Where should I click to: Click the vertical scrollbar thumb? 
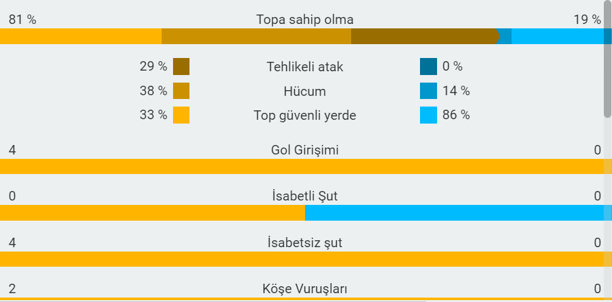pyautogui.click(x=608, y=59)
